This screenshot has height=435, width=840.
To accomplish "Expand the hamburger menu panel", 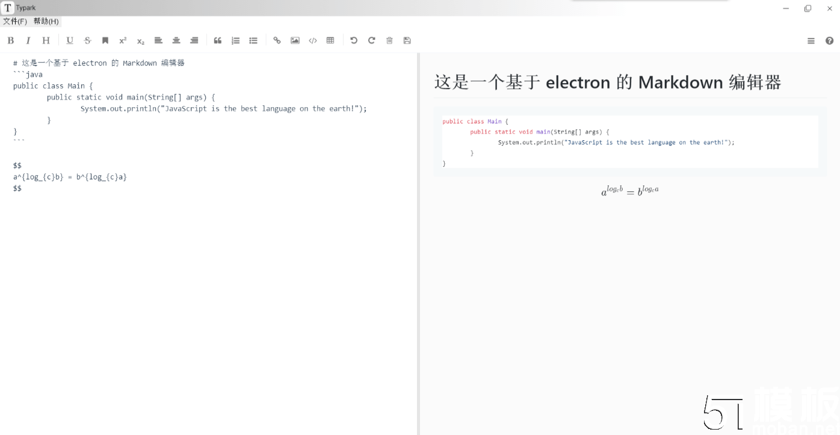I will pos(811,40).
